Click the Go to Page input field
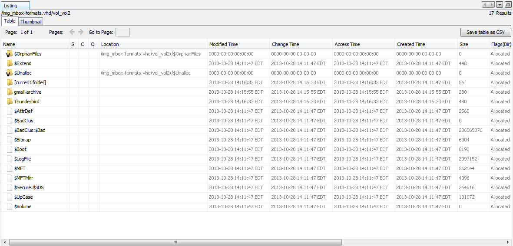The height and width of the screenshot is (246, 513). 122,32
